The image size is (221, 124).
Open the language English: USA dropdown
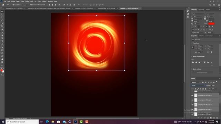198,33
